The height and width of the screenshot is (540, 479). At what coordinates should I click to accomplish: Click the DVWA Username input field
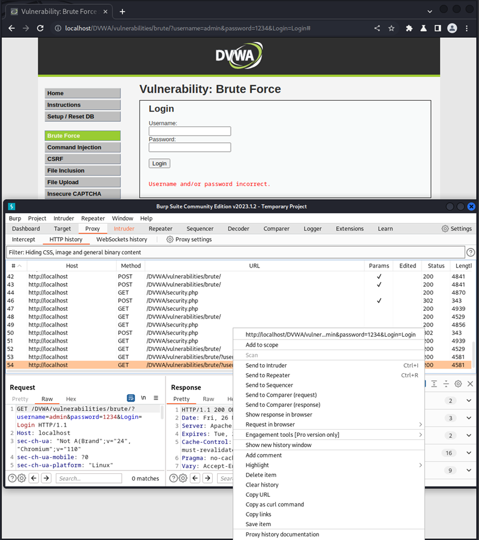[189, 131]
